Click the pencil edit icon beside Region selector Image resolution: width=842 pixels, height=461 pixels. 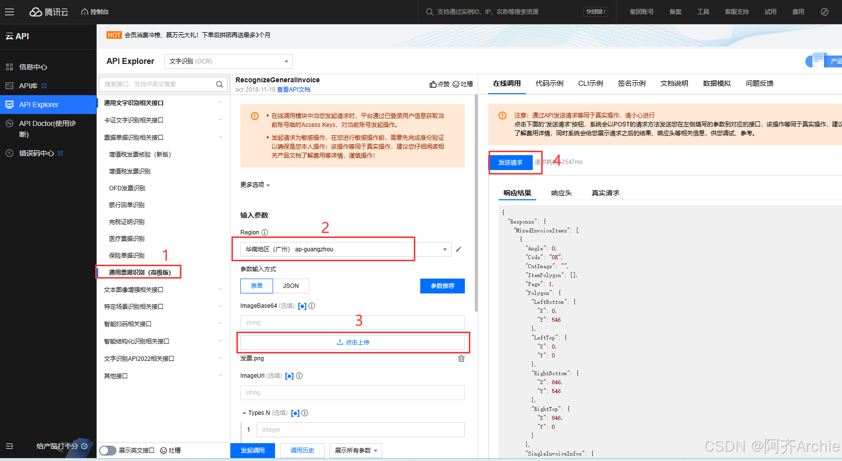tap(458, 249)
